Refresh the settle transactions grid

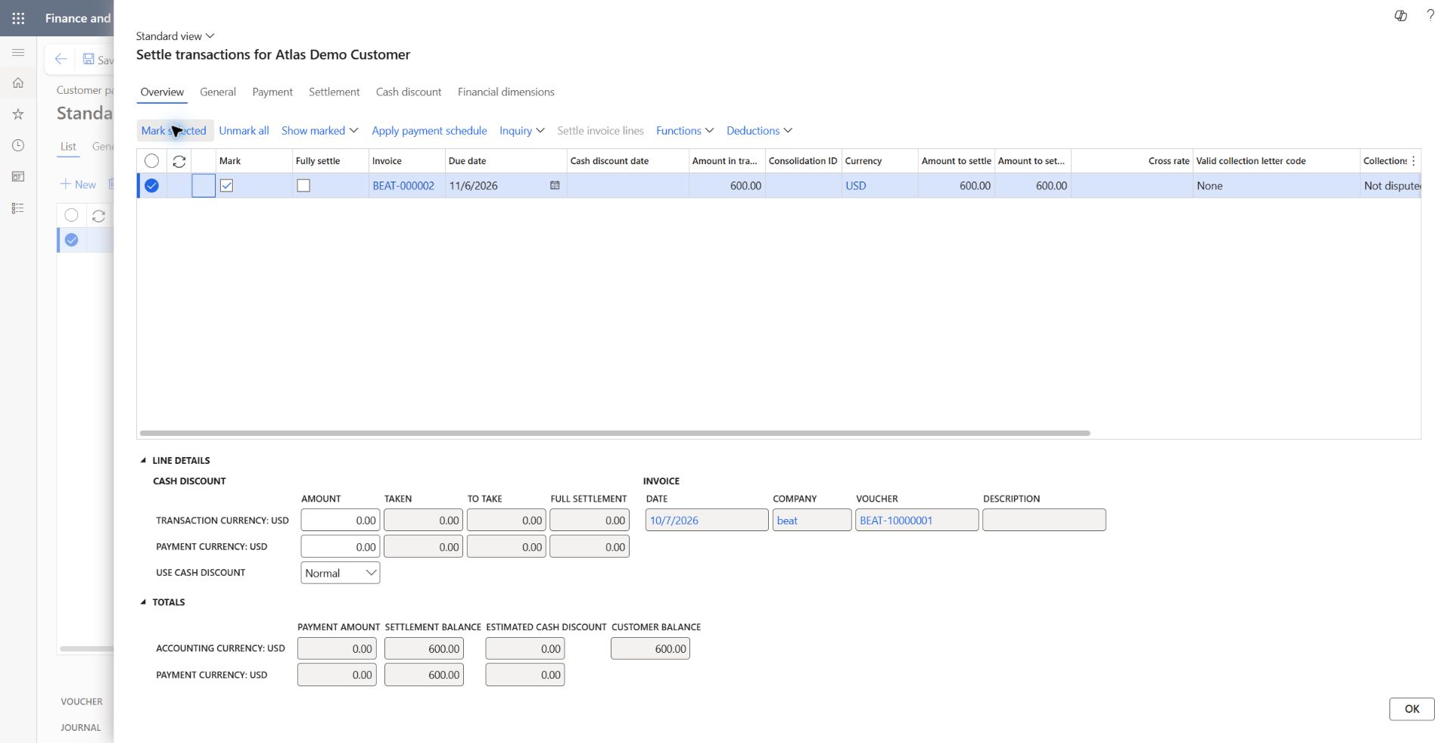179,161
